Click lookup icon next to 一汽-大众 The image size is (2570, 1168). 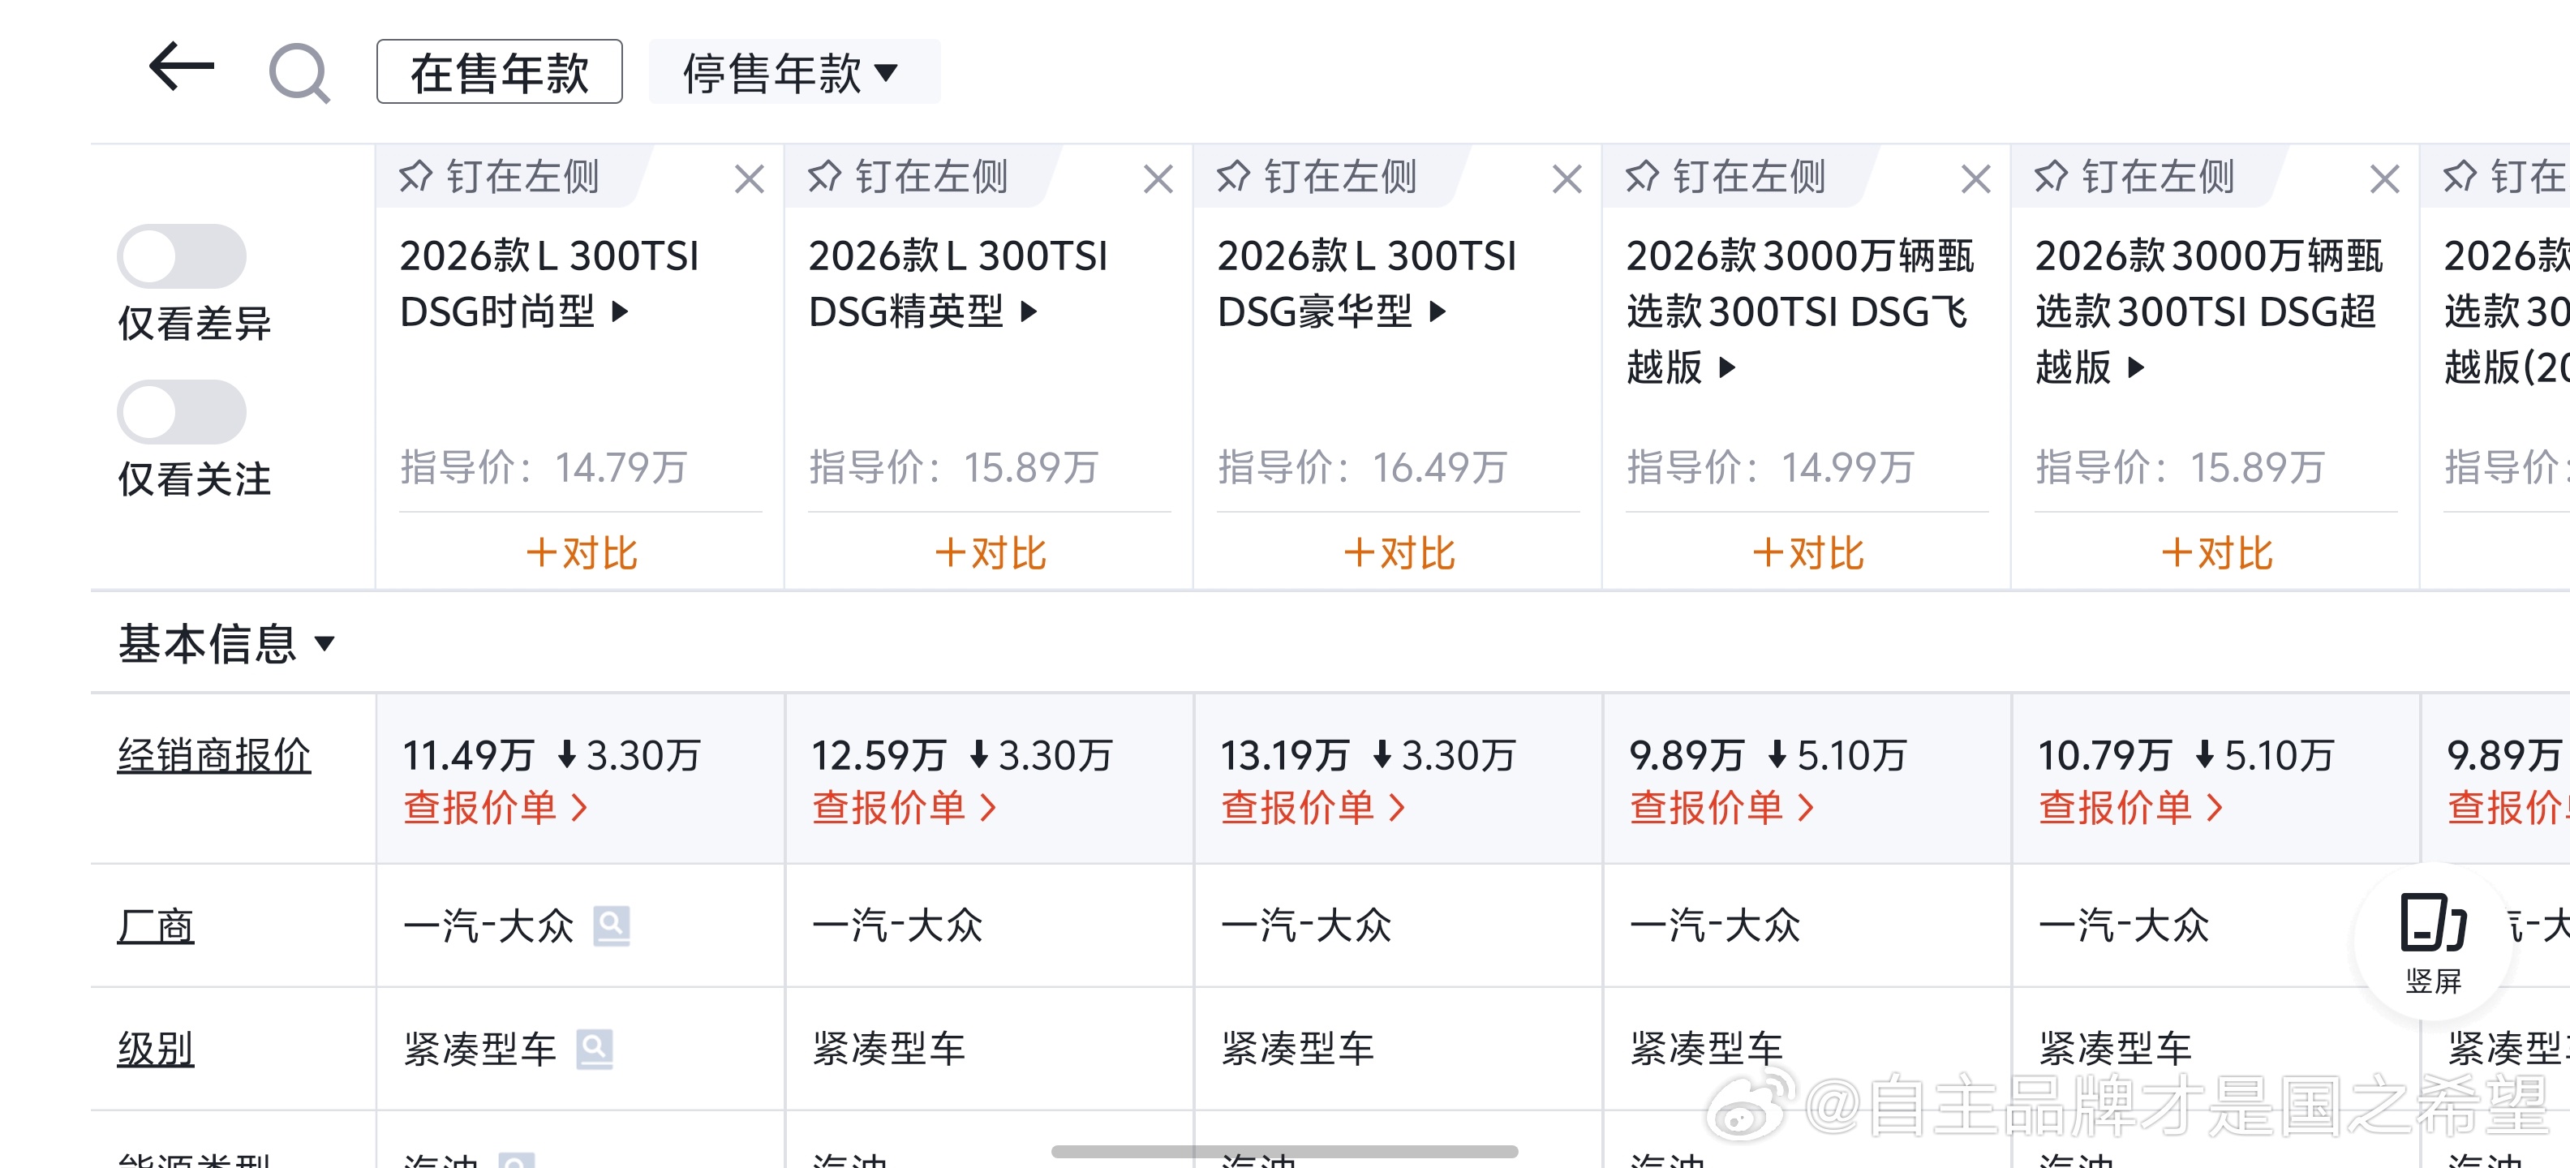click(x=611, y=925)
